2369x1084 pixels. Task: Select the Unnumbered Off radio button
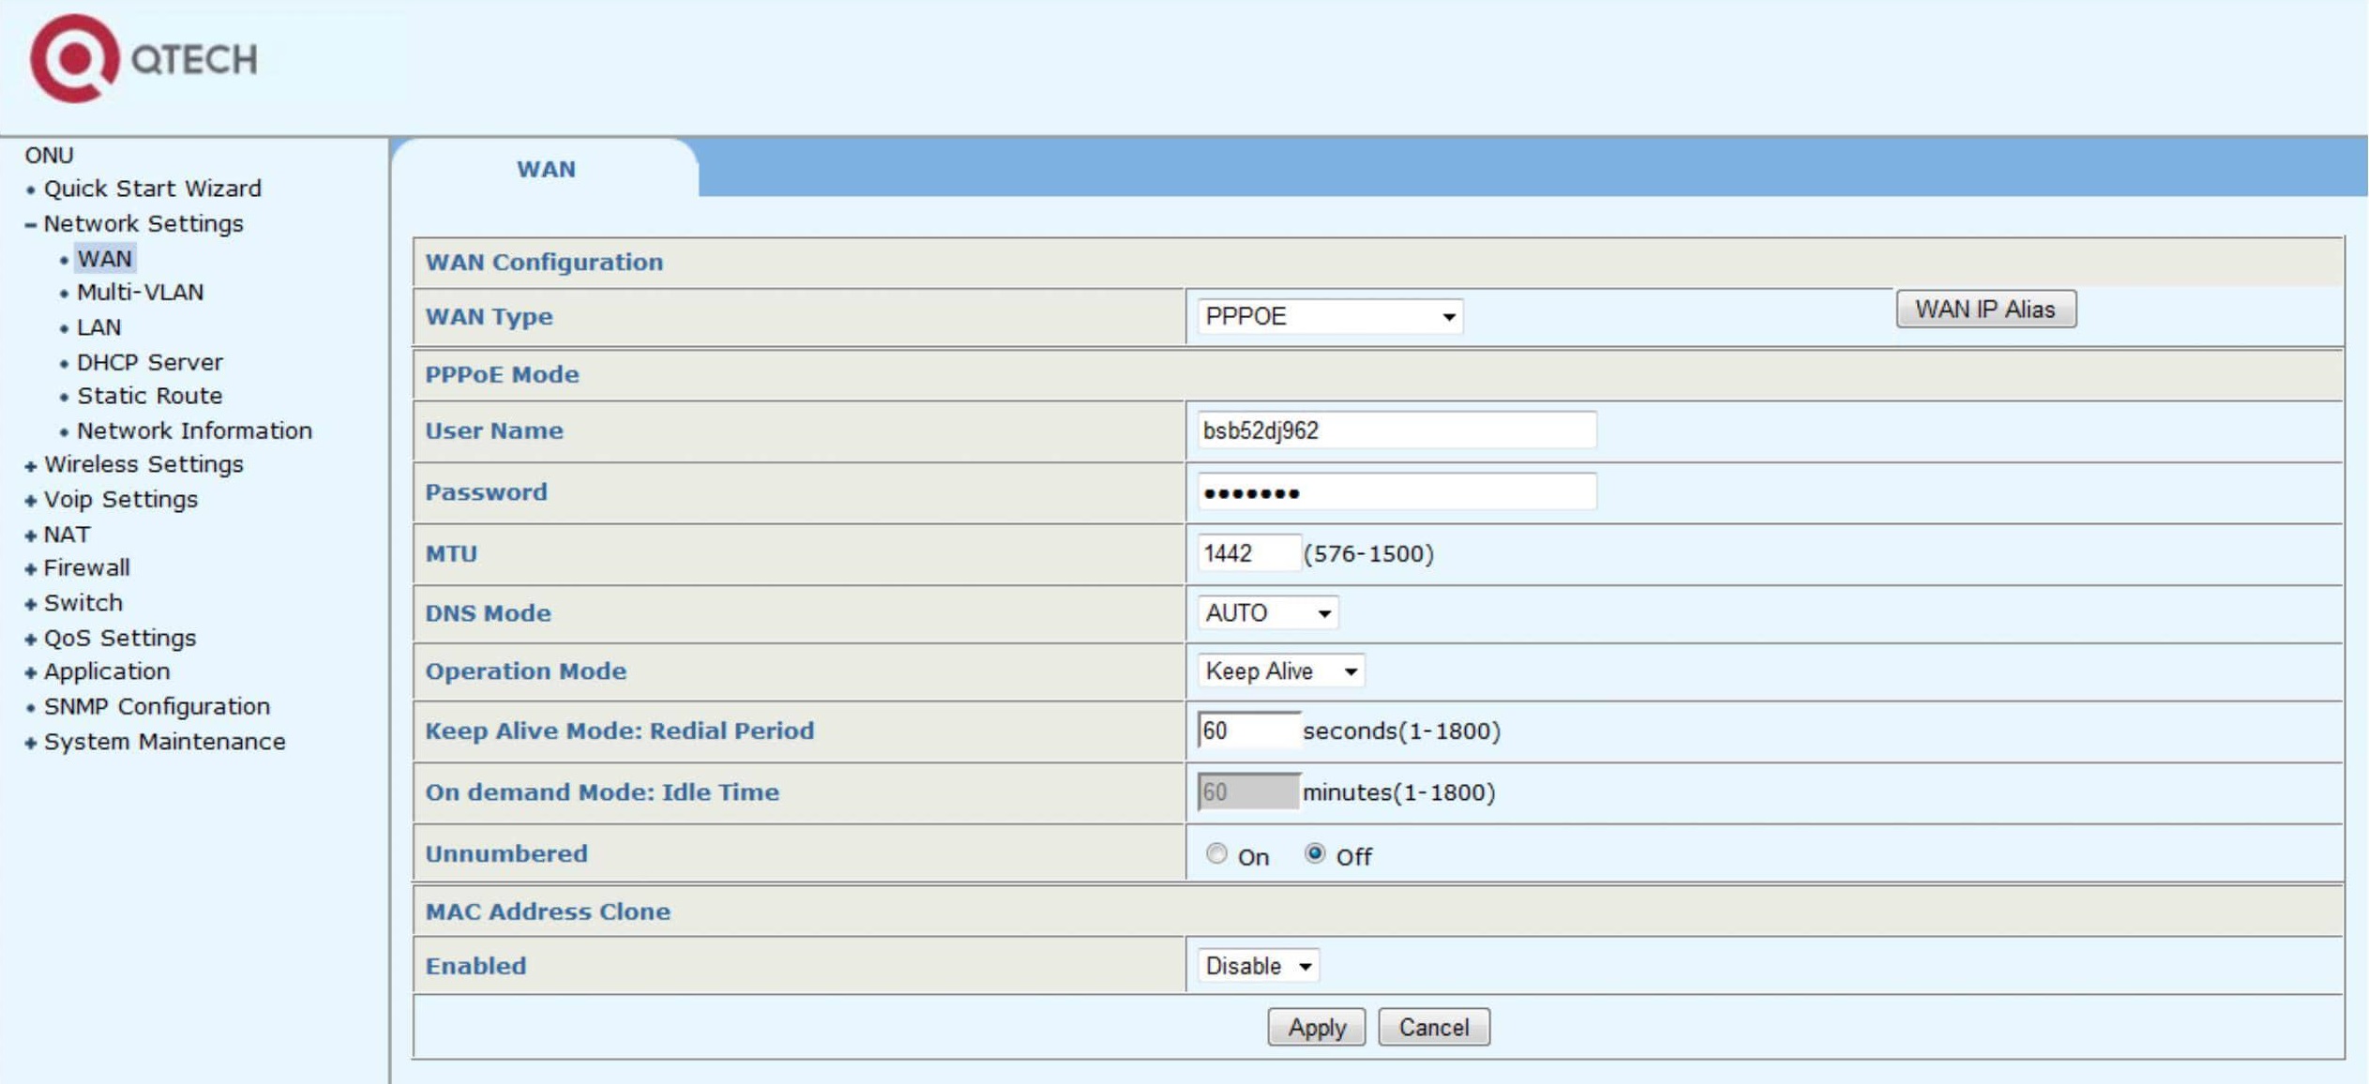[1315, 853]
